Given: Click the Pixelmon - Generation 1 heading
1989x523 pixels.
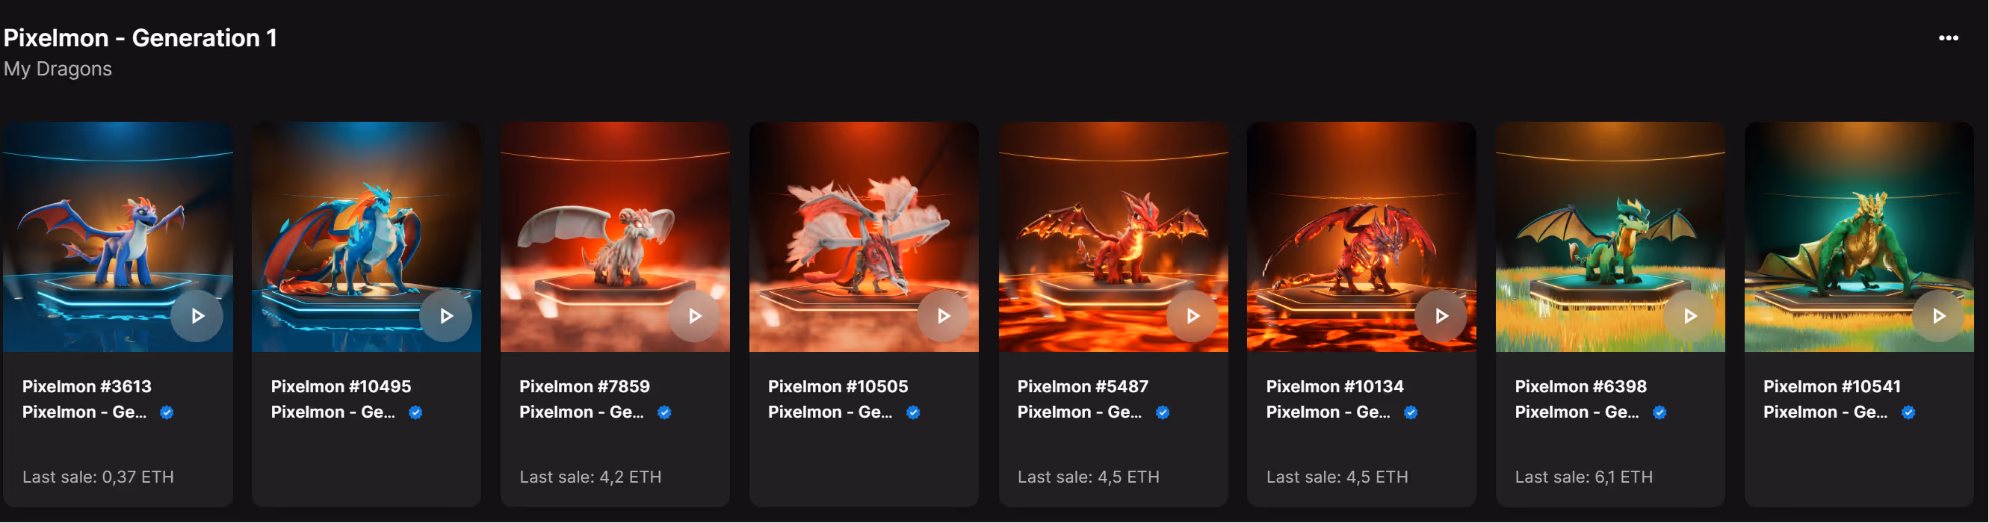Looking at the screenshot, I should pyautogui.click(x=140, y=38).
